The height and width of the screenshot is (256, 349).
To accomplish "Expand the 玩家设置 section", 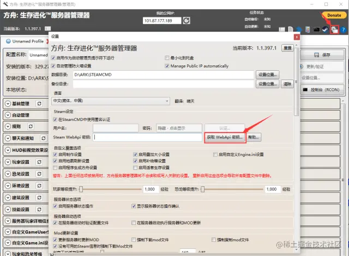I will pyautogui.click(x=8, y=162).
